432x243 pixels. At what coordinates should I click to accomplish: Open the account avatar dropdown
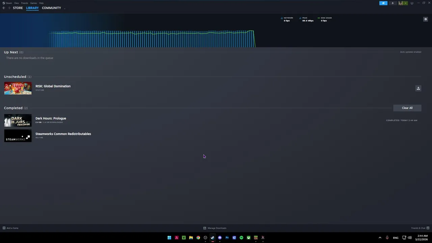(403, 3)
